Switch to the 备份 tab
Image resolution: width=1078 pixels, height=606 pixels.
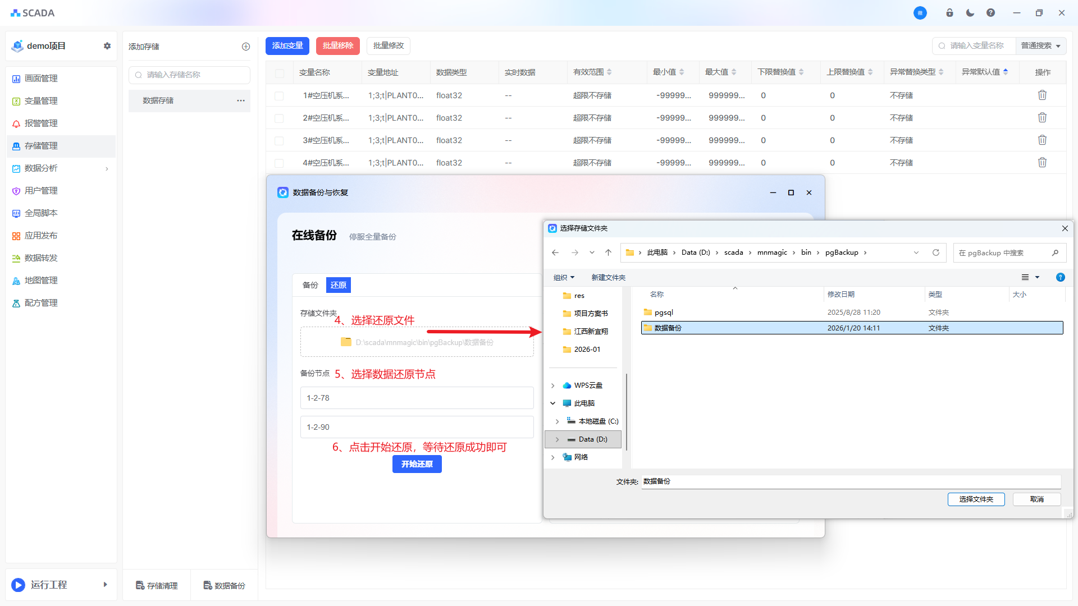click(x=310, y=285)
